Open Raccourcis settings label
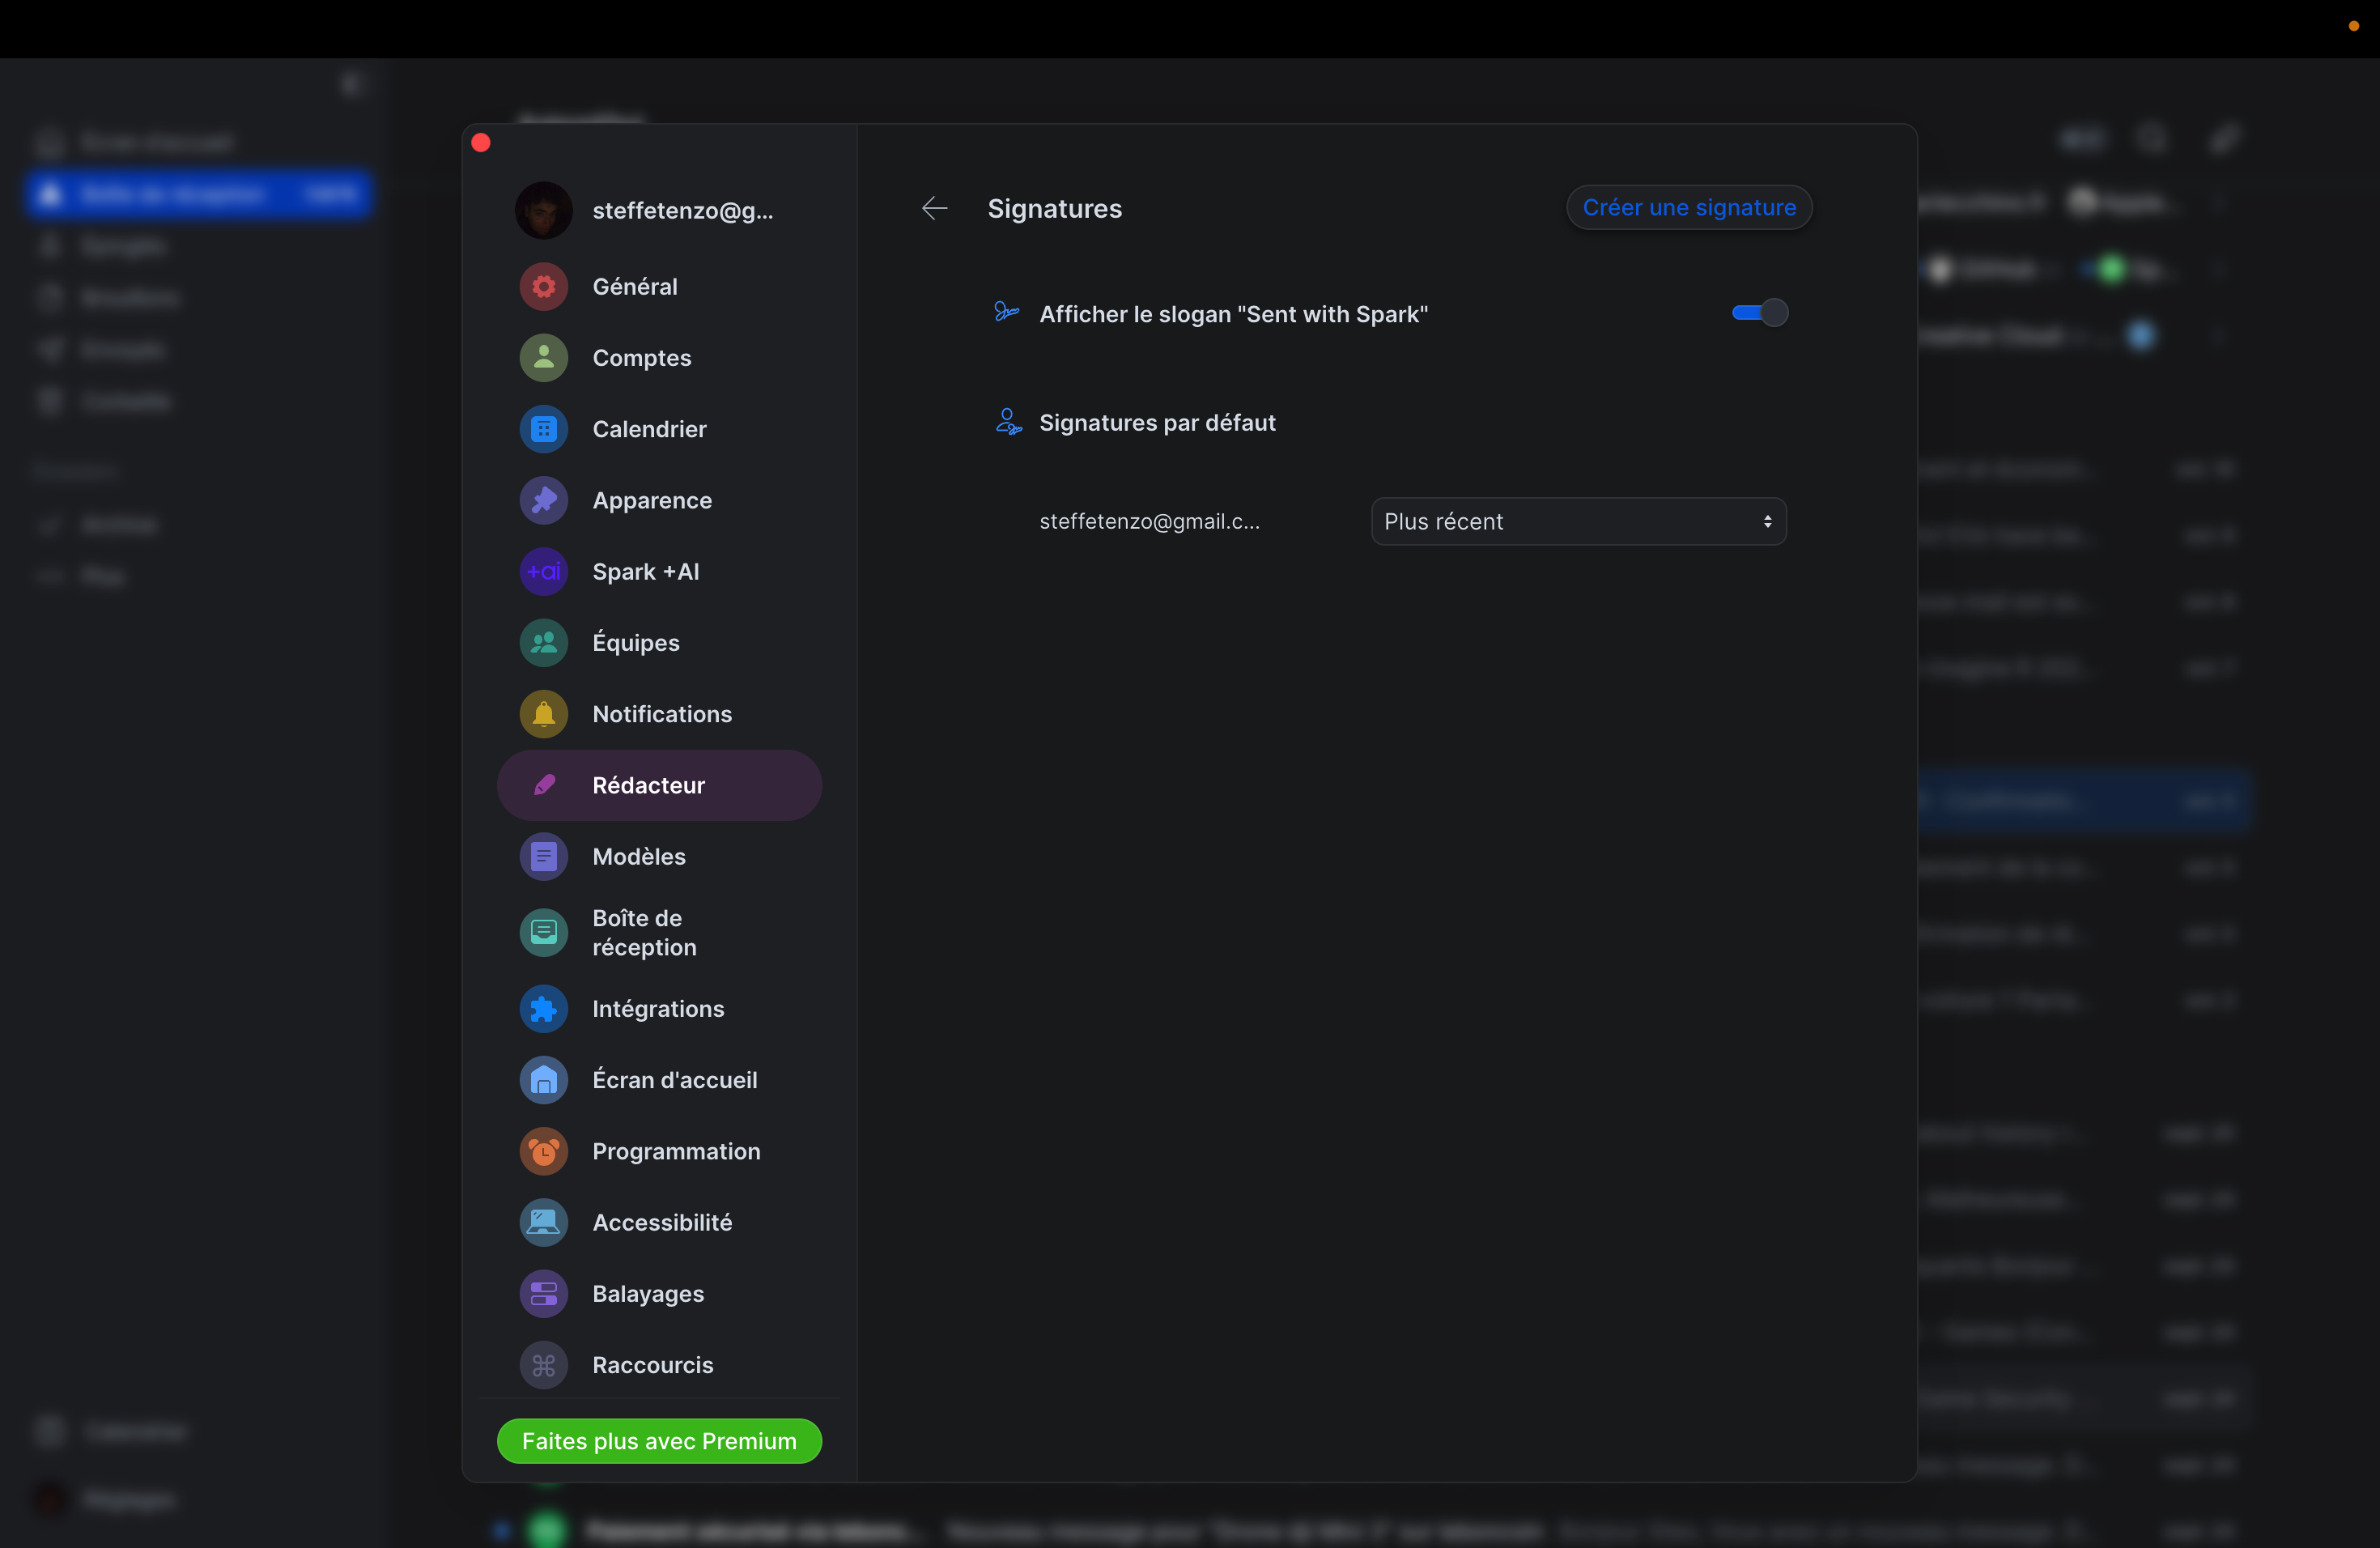 click(x=653, y=1365)
